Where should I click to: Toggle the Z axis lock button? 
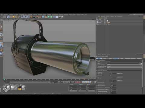pos(28,17)
